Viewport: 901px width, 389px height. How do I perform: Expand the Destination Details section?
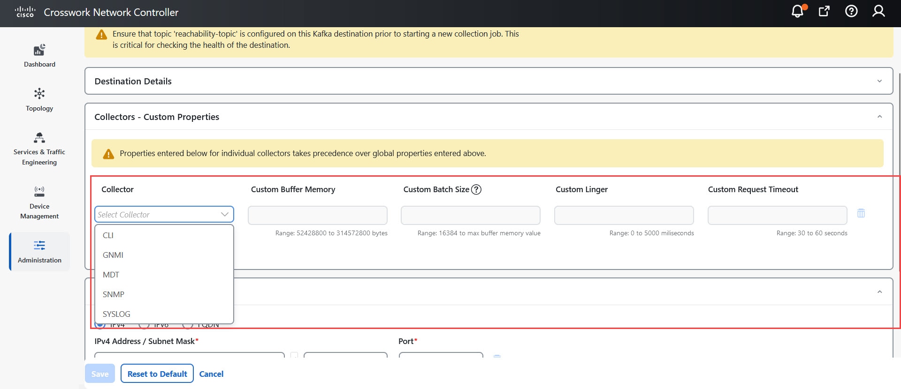489,81
